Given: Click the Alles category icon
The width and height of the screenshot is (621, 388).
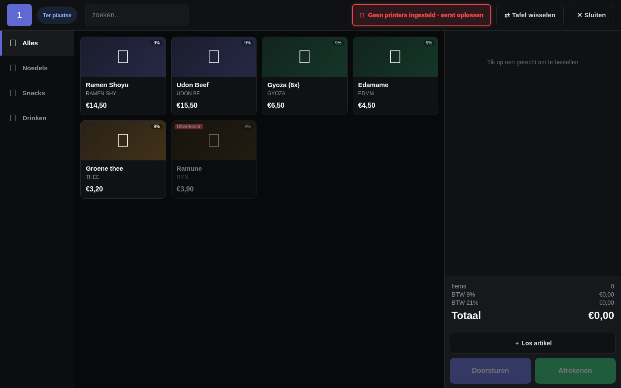Looking at the screenshot, I should (x=13, y=43).
